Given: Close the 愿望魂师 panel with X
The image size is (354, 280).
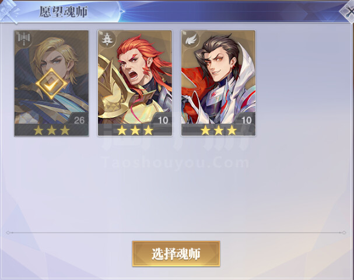Looking at the screenshot, I should 348,11.
